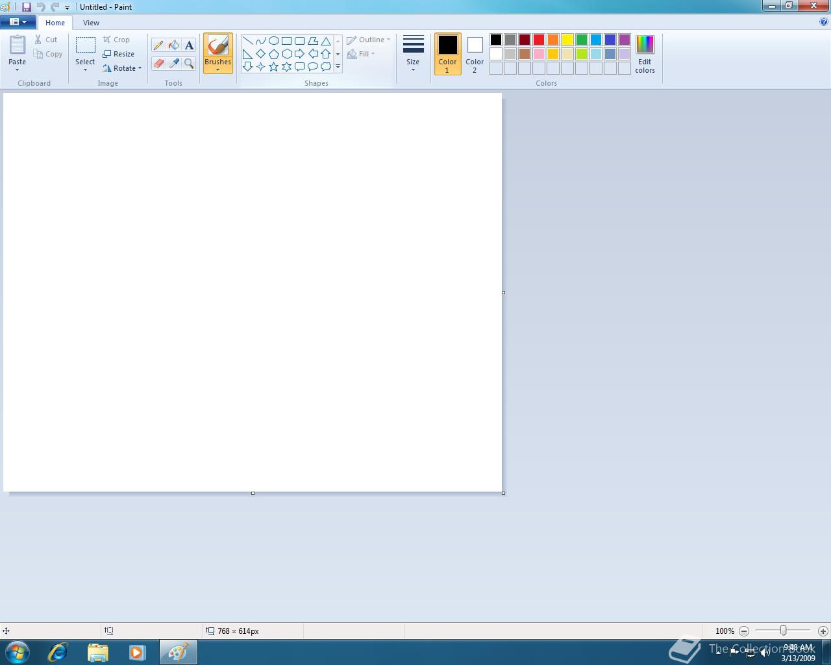Choose the Oval callout shape
The width and height of the screenshot is (831, 665).
(x=313, y=66)
